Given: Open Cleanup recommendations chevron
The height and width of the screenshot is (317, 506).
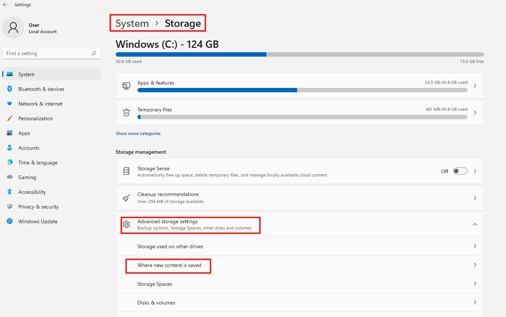Looking at the screenshot, I should (x=475, y=198).
